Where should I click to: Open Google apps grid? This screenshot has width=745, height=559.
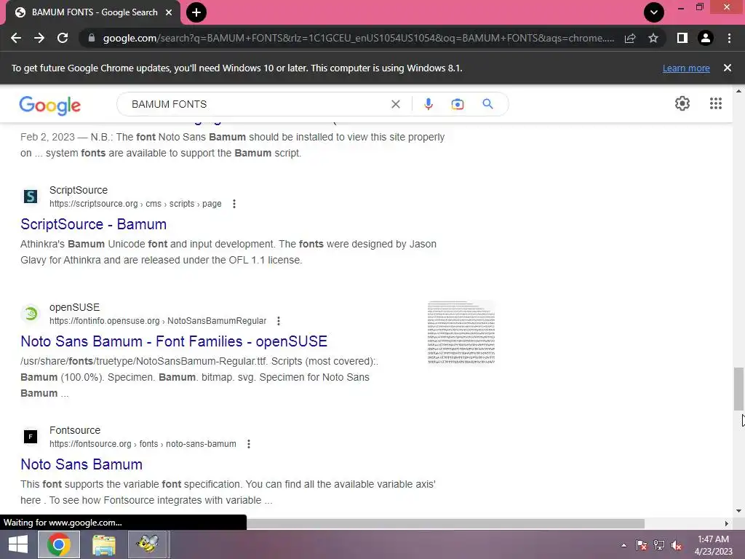pos(716,103)
